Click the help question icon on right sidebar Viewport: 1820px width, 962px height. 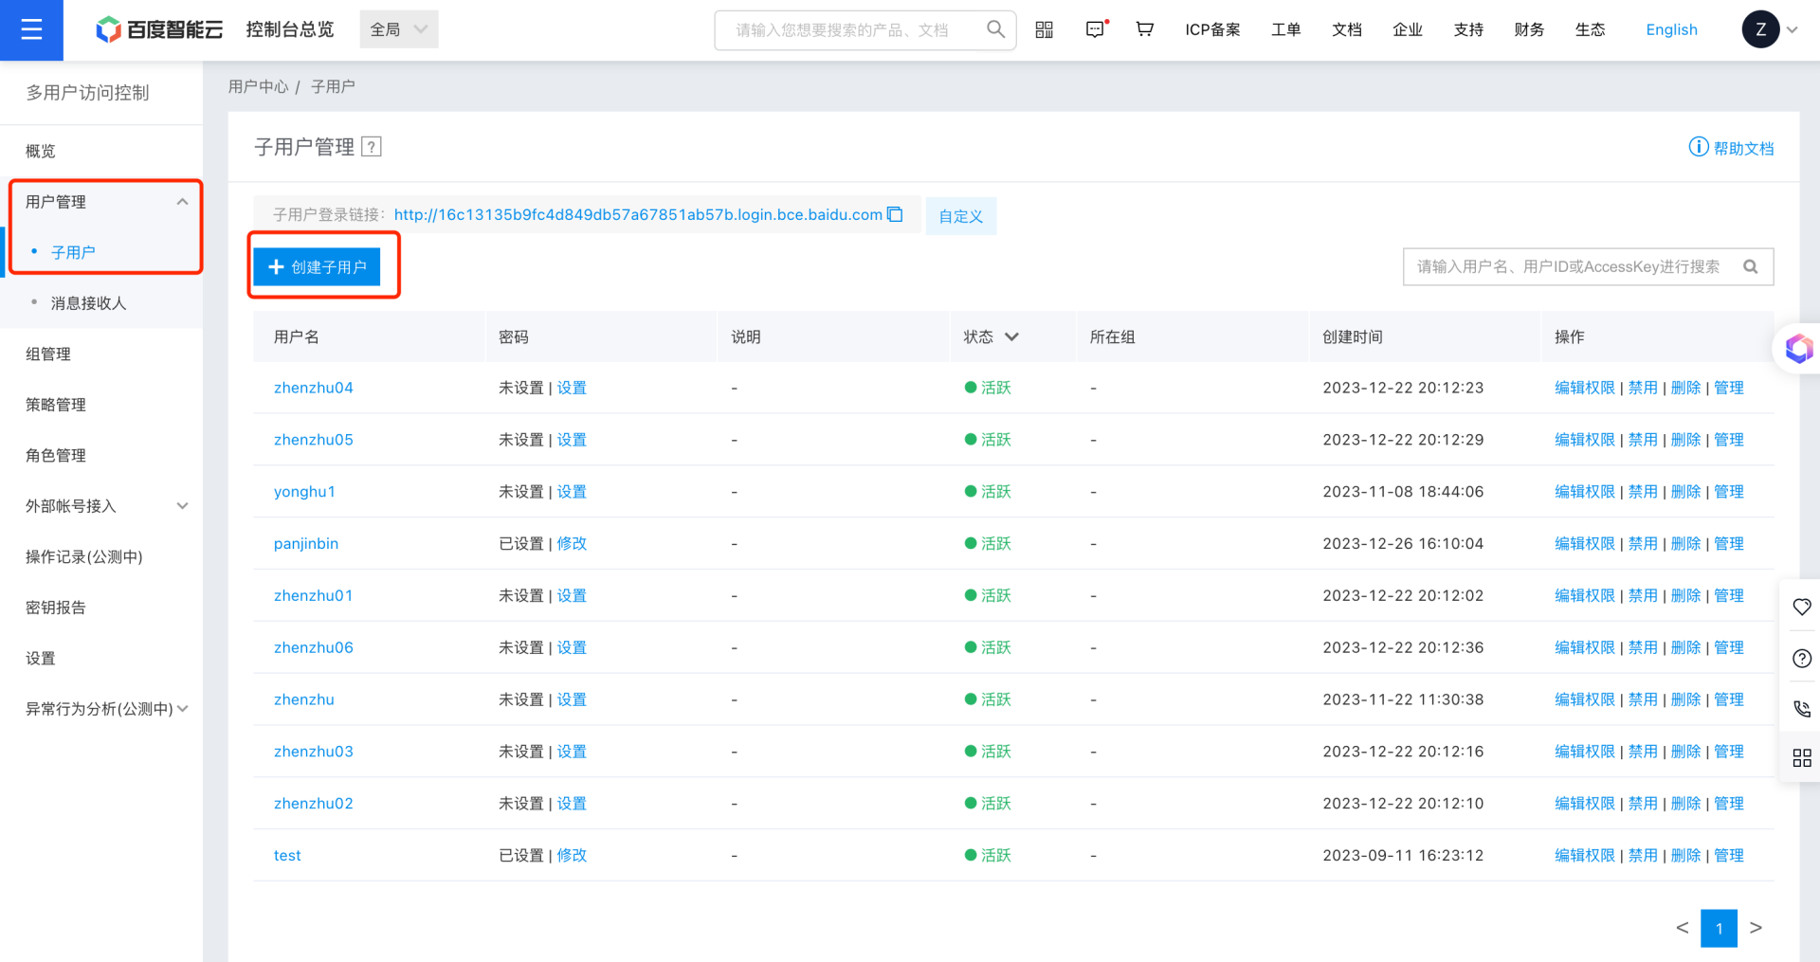click(x=1802, y=659)
